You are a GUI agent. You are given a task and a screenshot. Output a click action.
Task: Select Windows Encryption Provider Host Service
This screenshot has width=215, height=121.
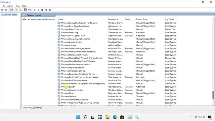[x=79, y=23]
